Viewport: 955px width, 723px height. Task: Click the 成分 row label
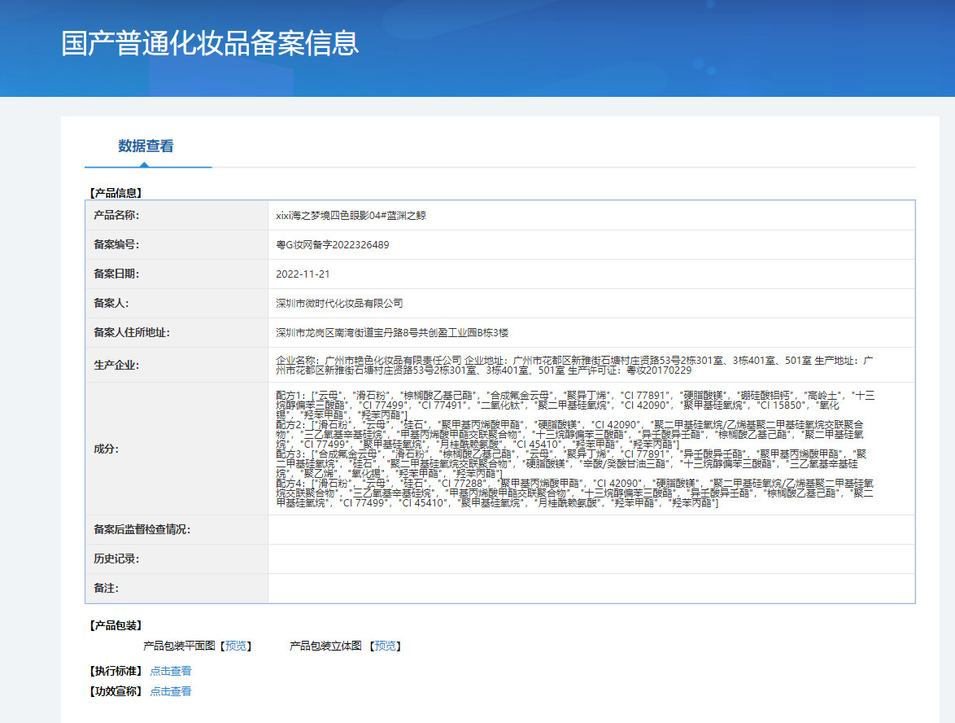tap(106, 449)
